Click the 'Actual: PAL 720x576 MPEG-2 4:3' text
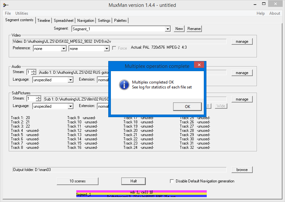285x202 pixels. 159,47
